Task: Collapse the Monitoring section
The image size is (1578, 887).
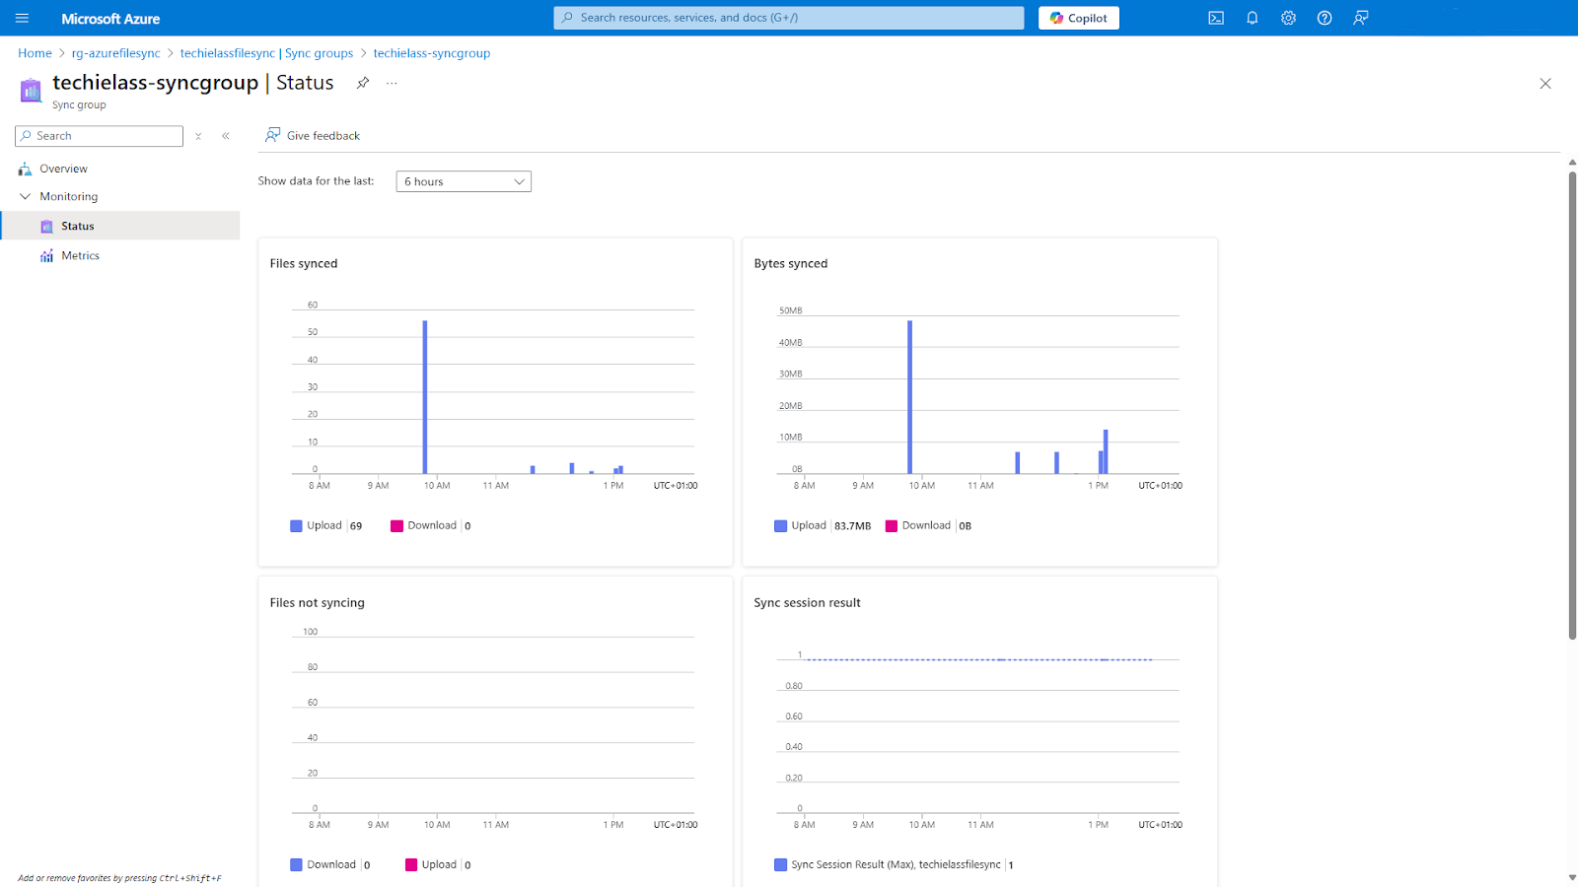Action: coord(26,196)
